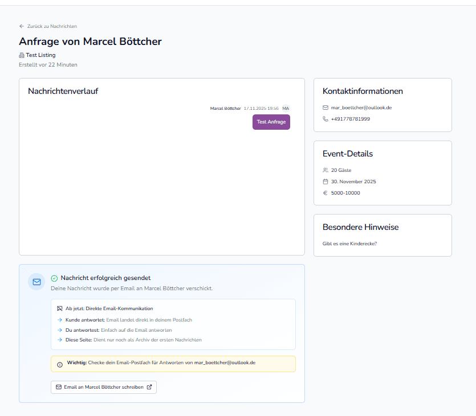
Task: Click the guests icon next to 20 Gäste
Action: (326, 170)
